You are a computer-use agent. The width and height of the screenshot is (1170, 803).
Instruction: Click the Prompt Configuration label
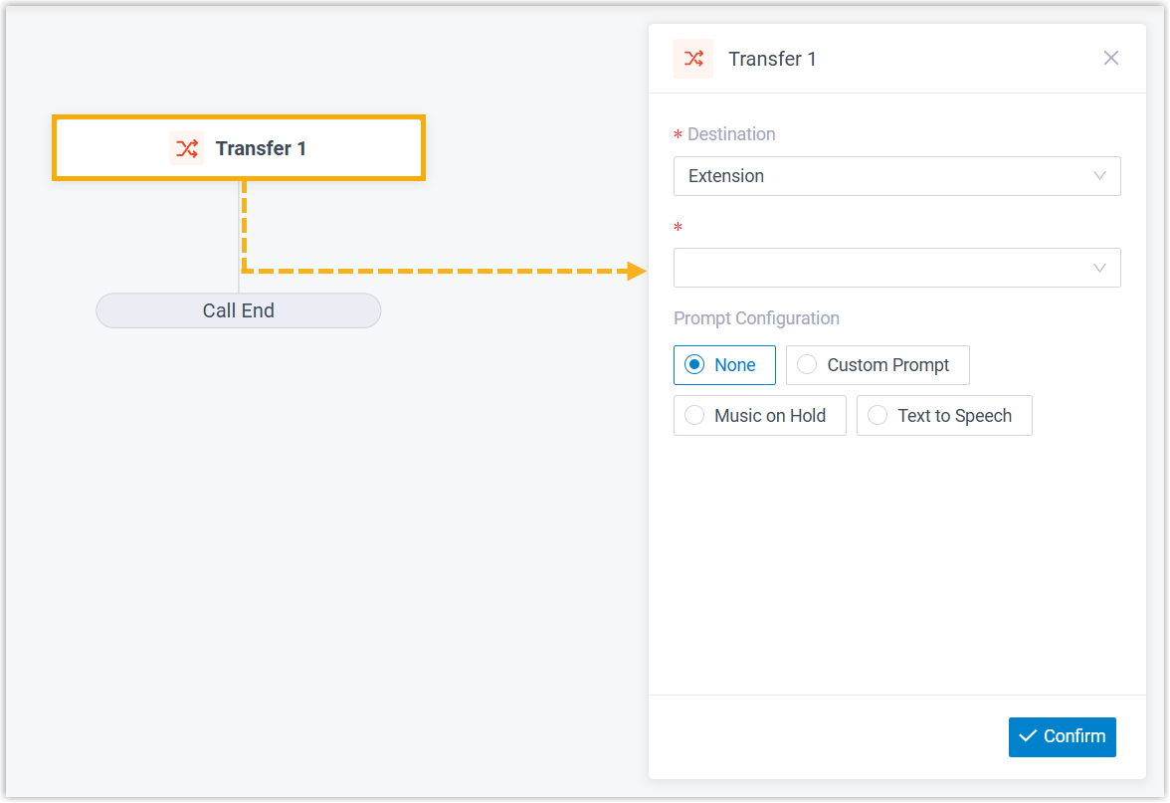[756, 318]
